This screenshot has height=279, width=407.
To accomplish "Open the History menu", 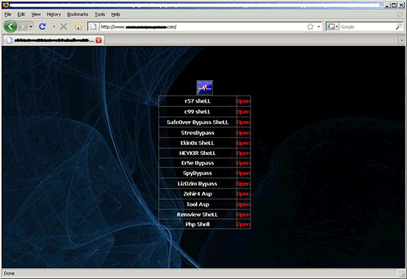I will point(54,14).
